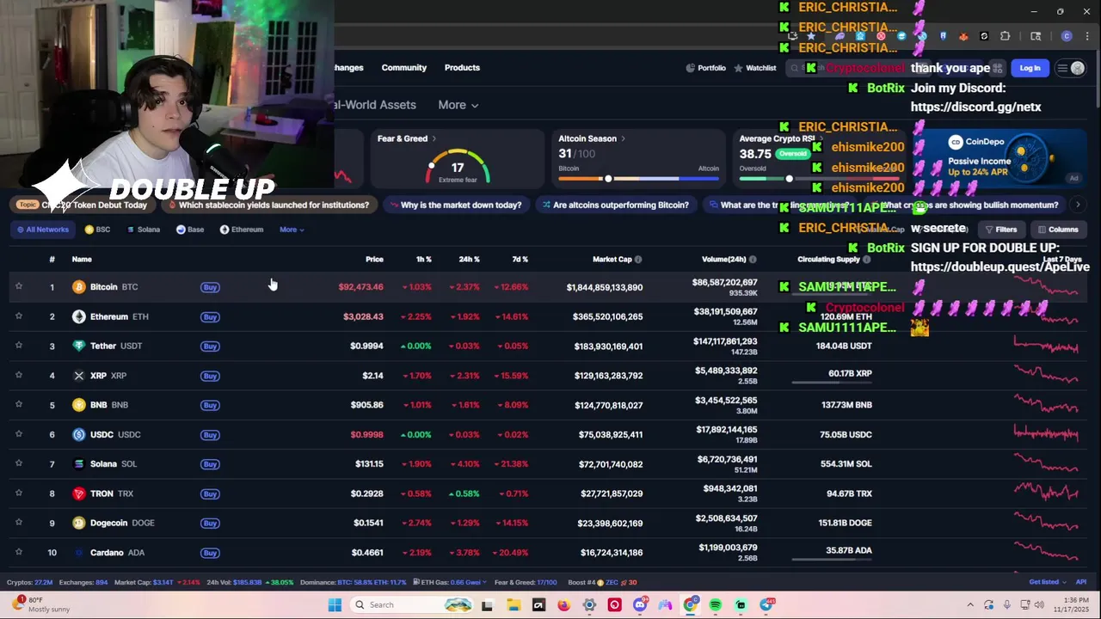The width and height of the screenshot is (1101, 619).
Task: Toggle the TRON watchlist star
Action: coord(19,493)
